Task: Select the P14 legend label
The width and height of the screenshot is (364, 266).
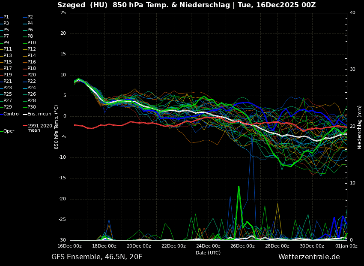Action: (32, 56)
